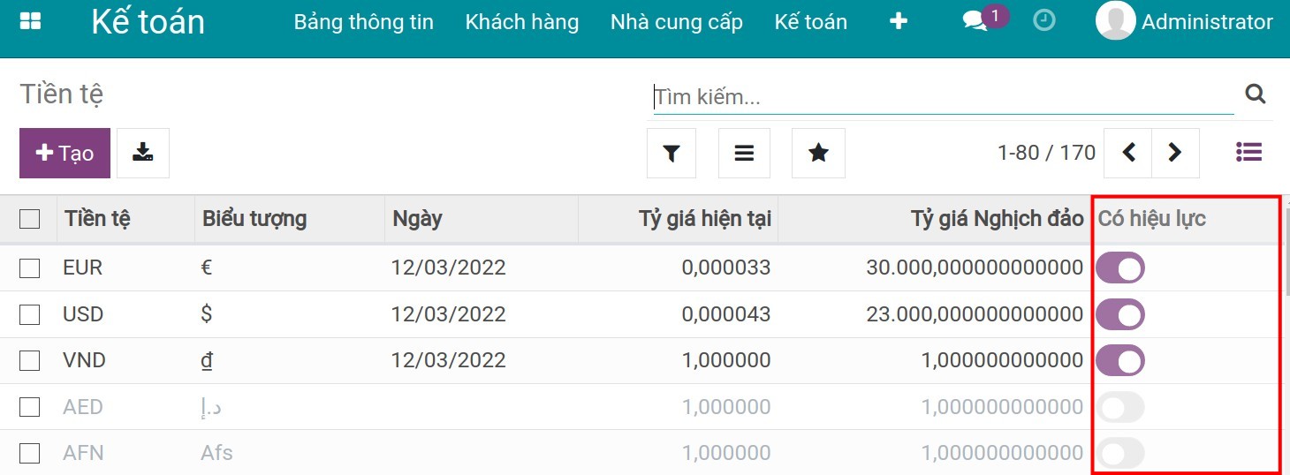Viewport: 1290px width, 475px height.
Task: Check the AFN row checkbox
Action: (x=29, y=453)
